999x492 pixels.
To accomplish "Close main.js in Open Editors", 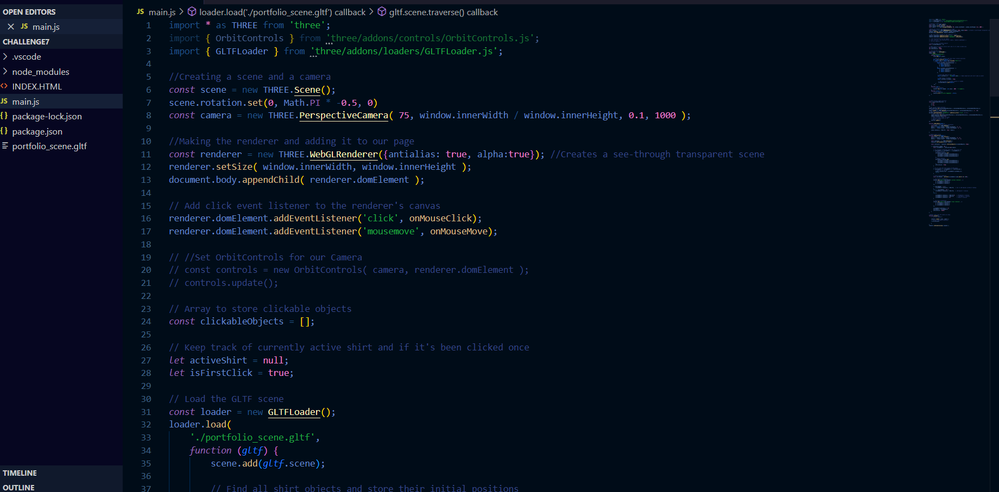I will tap(11, 27).
